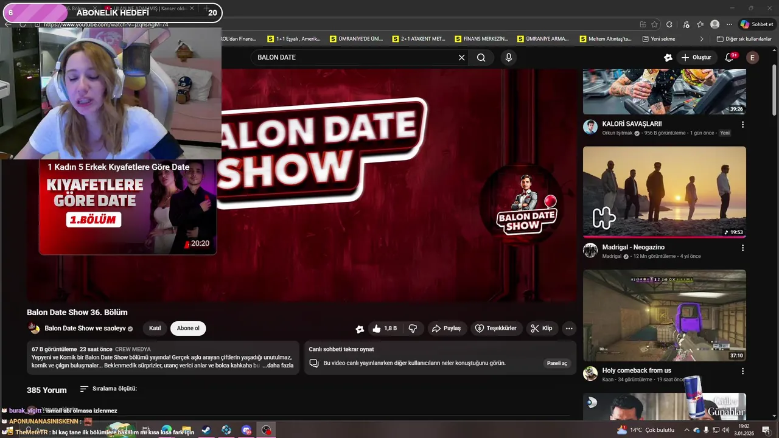Click the YouTube search magnifier button
The image size is (779, 438).
pyautogui.click(x=481, y=57)
